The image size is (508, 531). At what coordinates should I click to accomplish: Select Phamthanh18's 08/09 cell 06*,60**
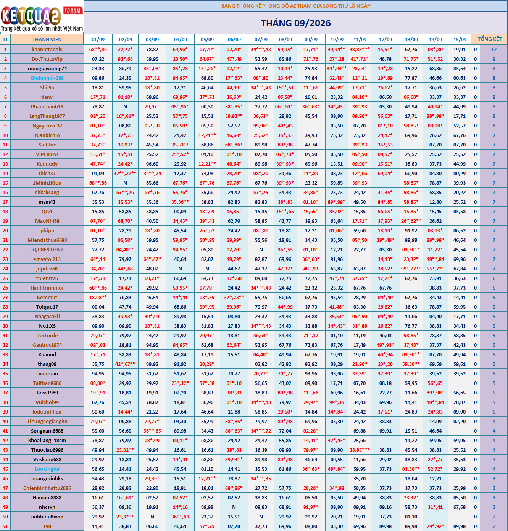(x=285, y=106)
